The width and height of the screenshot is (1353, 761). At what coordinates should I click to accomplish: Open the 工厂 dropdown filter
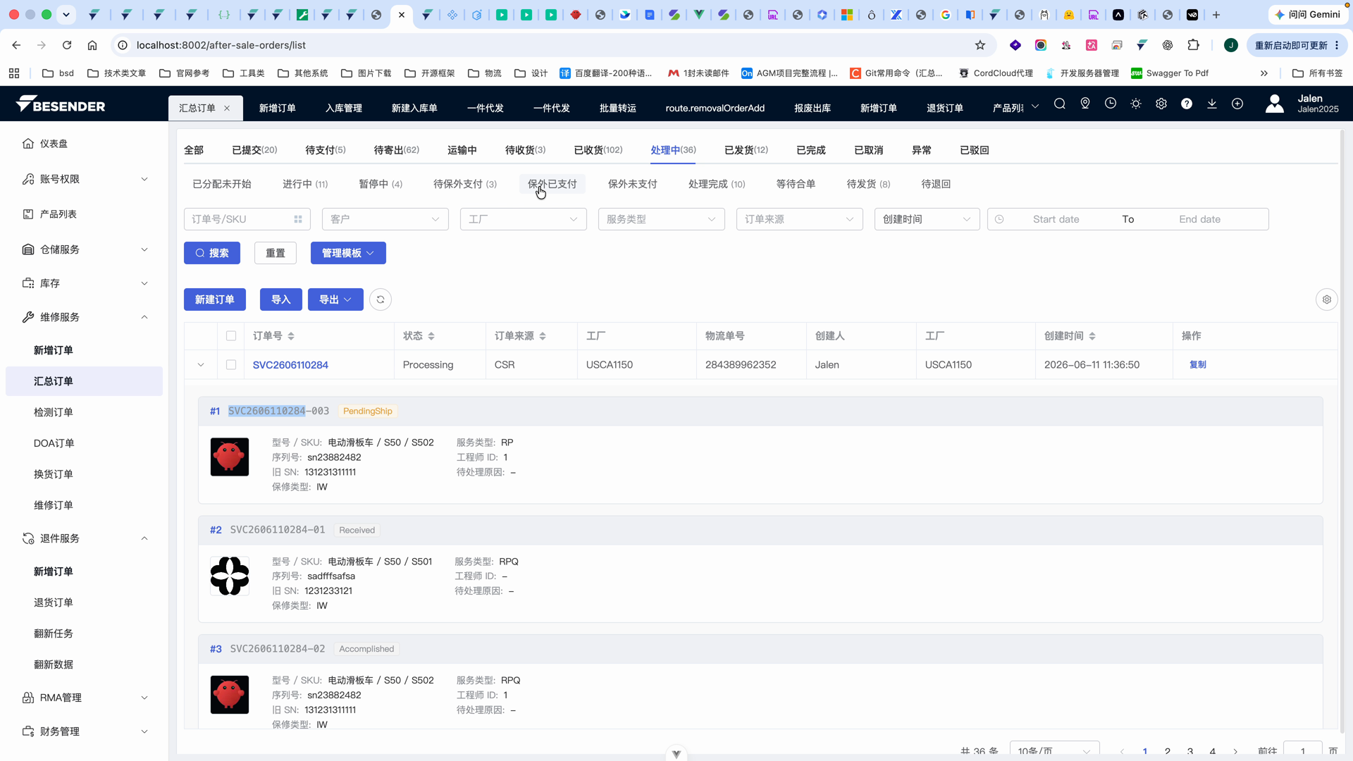pos(524,219)
